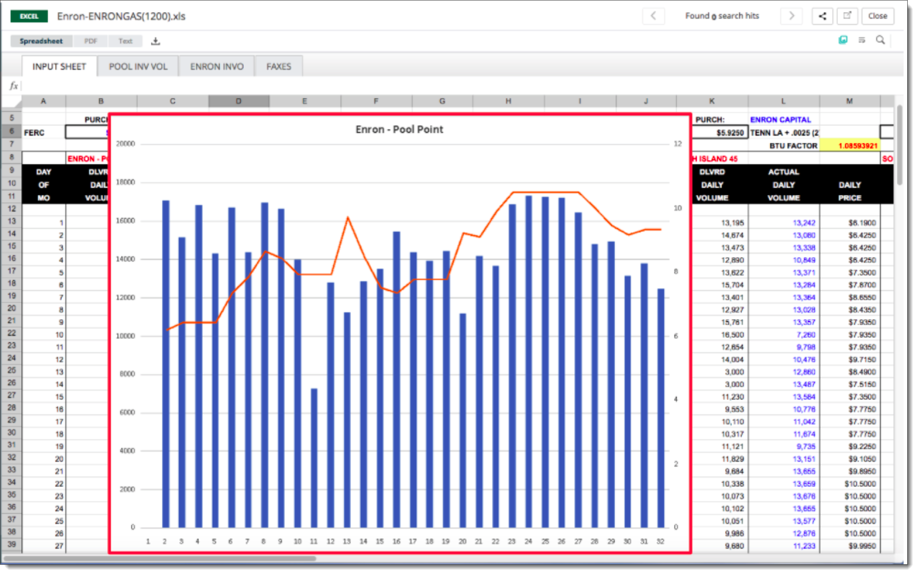Open the ENRON INVO tab
Screen dimensions: 917x574
[x=217, y=66]
